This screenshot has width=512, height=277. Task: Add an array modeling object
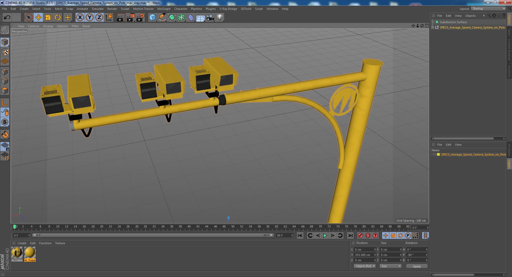pyautogui.click(x=181, y=18)
